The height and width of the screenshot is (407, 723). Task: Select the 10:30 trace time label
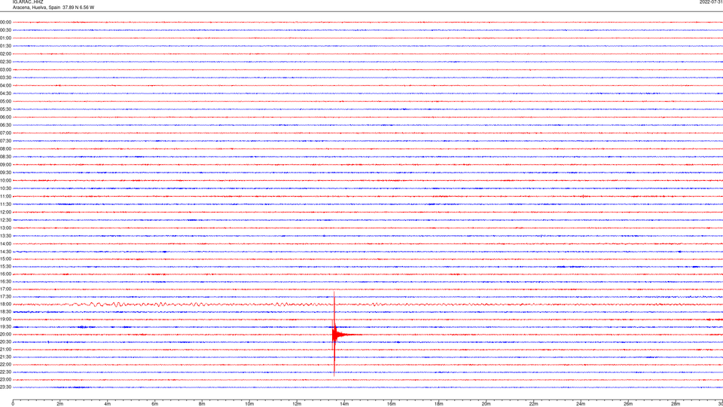(5, 188)
